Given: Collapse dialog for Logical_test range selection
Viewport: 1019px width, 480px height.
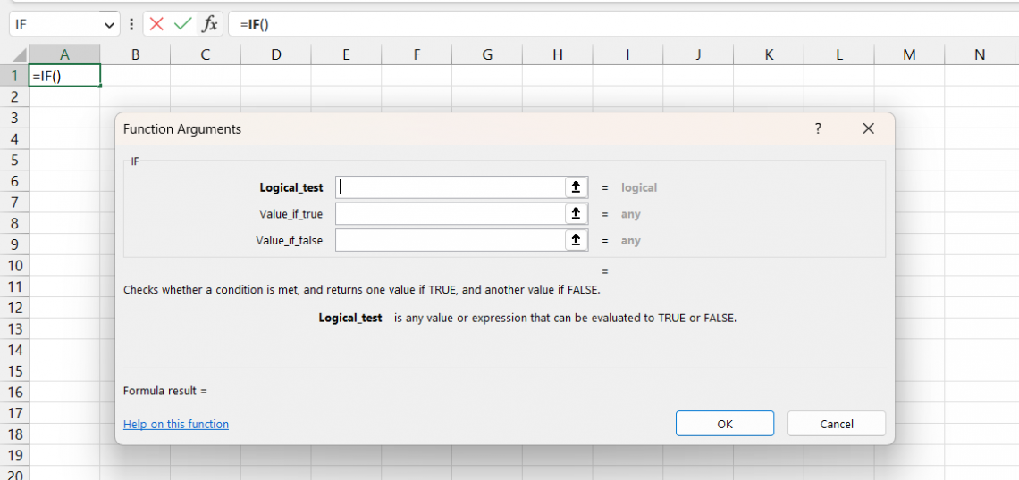Looking at the screenshot, I should [577, 187].
